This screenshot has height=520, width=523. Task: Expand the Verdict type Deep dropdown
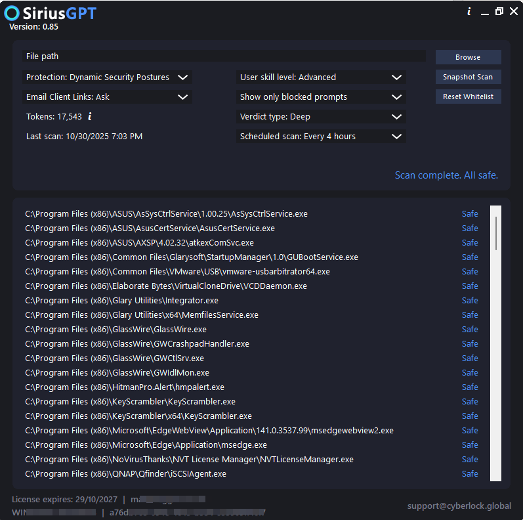pyautogui.click(x=321, y=116)
